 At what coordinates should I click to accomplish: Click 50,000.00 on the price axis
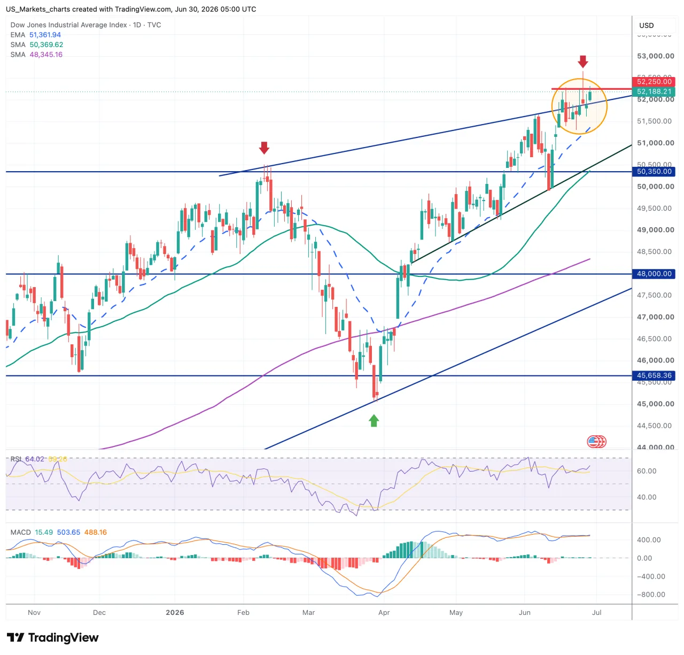[x=655, y=187]
